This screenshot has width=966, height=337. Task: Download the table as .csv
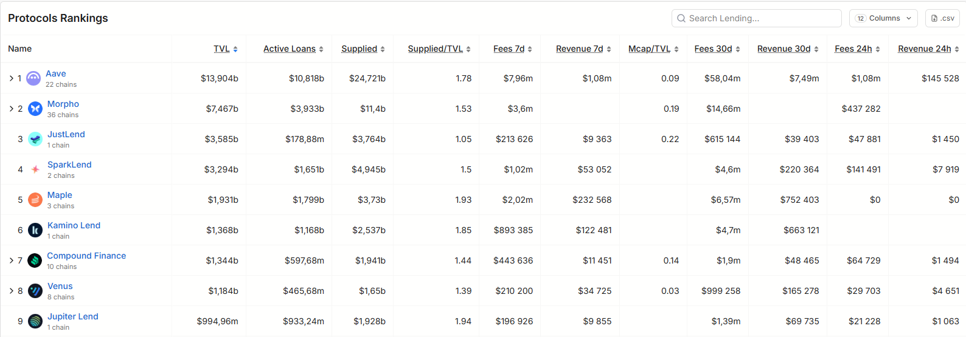(942, 18)
